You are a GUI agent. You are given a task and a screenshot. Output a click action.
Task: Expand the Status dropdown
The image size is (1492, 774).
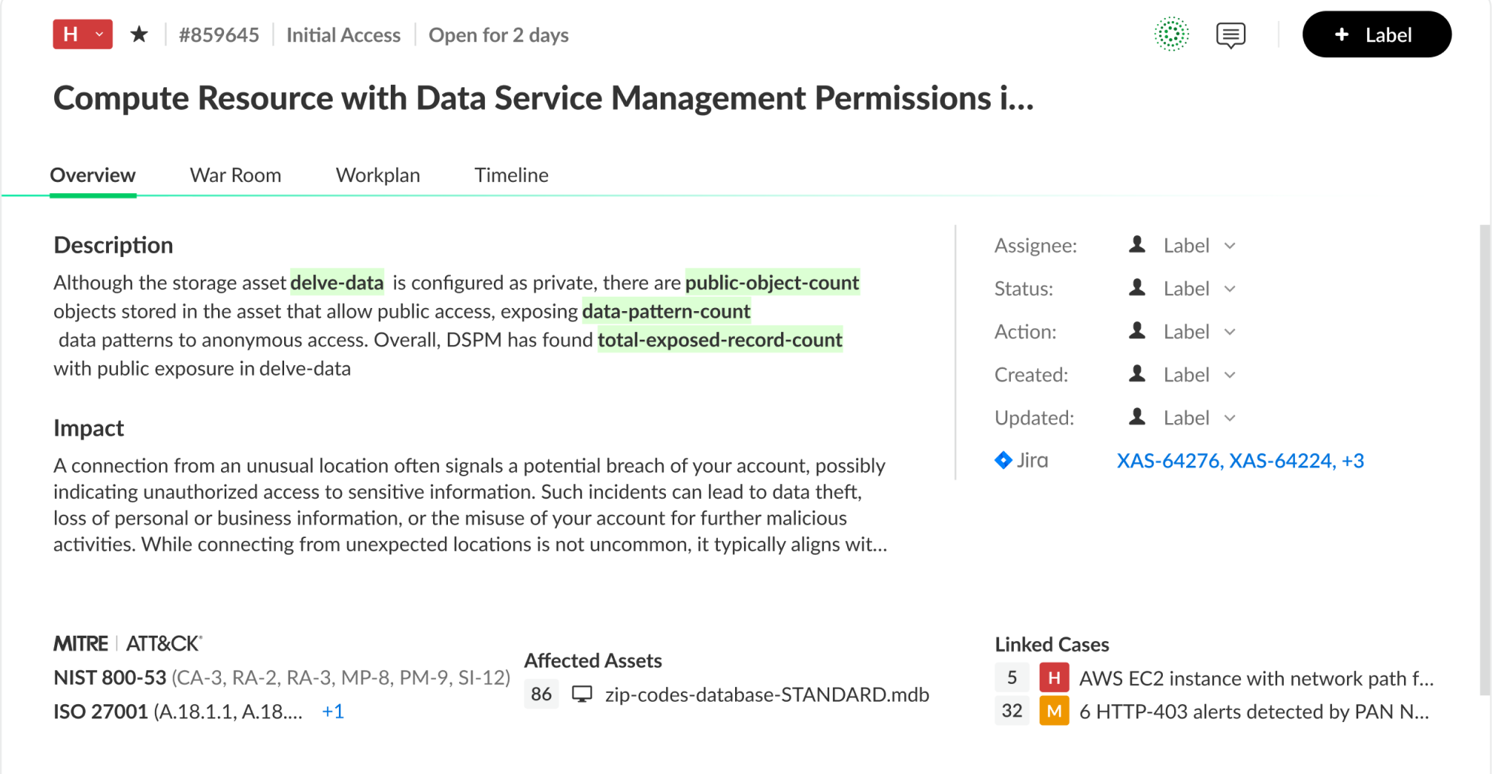(1230, 289)
